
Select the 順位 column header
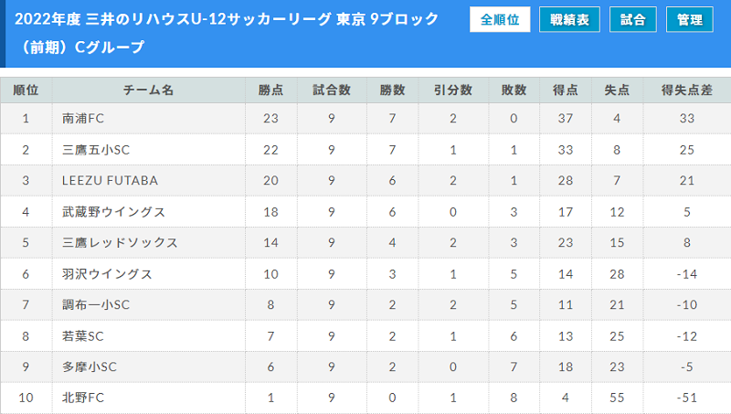(26, 90)
